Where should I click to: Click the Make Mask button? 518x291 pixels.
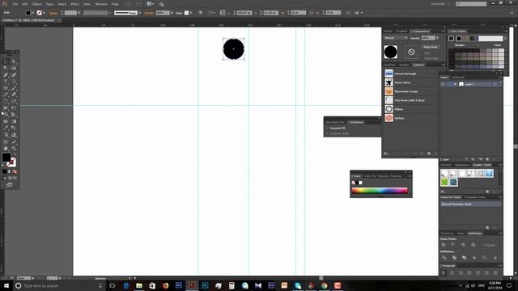pyautogui.click(x=431, y=47)
